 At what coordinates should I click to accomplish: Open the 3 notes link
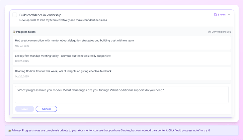tap(220, 15)
